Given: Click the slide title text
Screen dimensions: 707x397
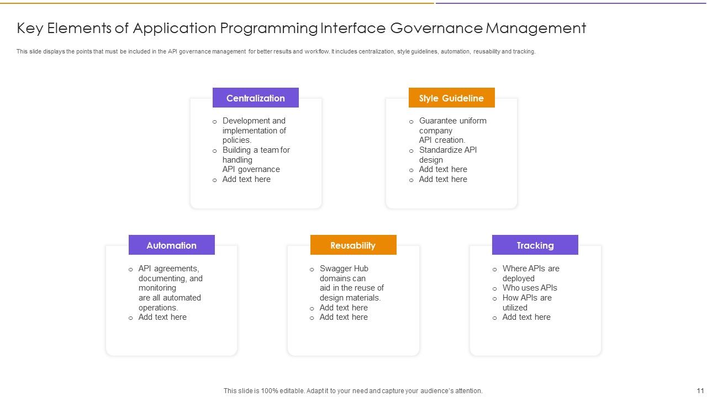Looking at the screenshot, I should tap(301, 28).
